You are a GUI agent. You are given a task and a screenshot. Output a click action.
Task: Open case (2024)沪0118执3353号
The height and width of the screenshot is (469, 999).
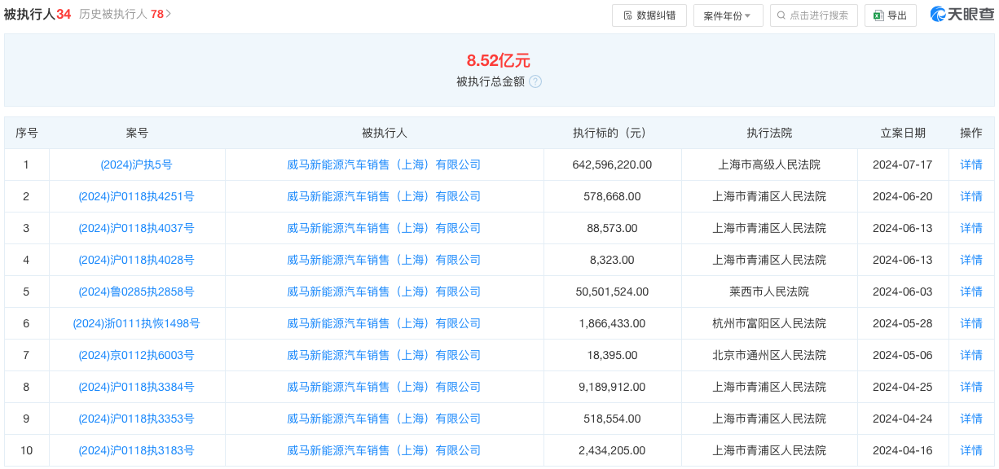(137, 419)
